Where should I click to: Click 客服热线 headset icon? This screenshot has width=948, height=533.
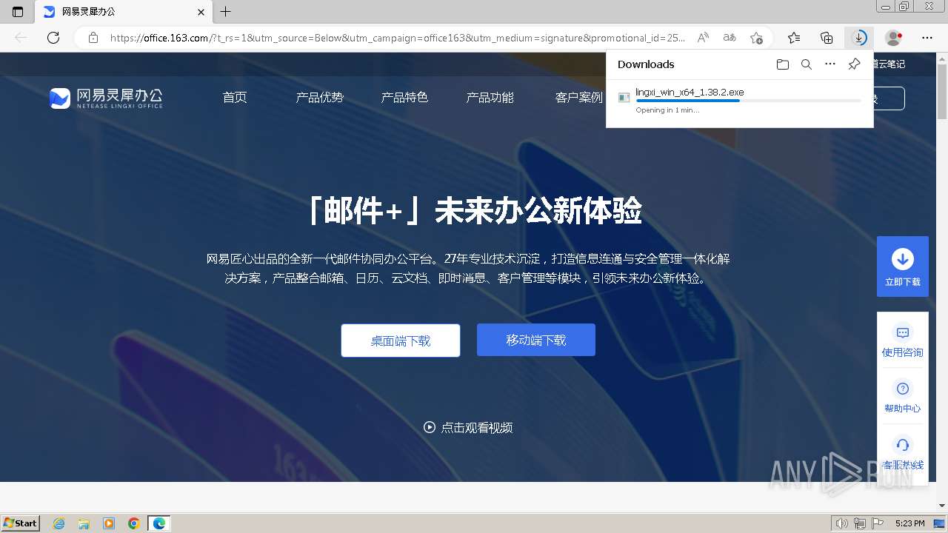click(902, 445)
